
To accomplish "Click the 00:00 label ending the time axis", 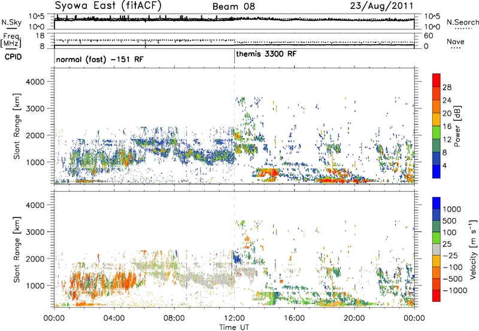I will 414,318.
